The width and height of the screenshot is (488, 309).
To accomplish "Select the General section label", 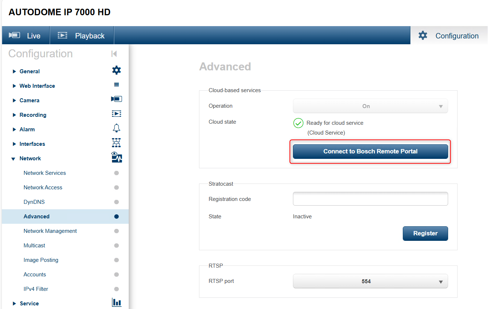I will (x=30, y=71).
